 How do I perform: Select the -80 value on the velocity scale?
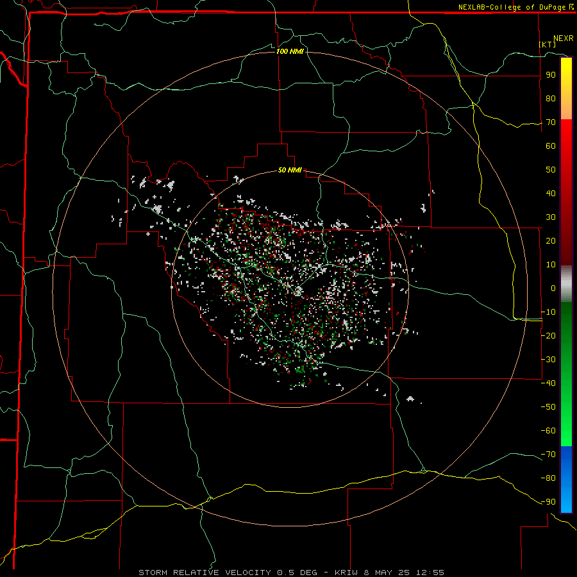[x=548, y=478]
